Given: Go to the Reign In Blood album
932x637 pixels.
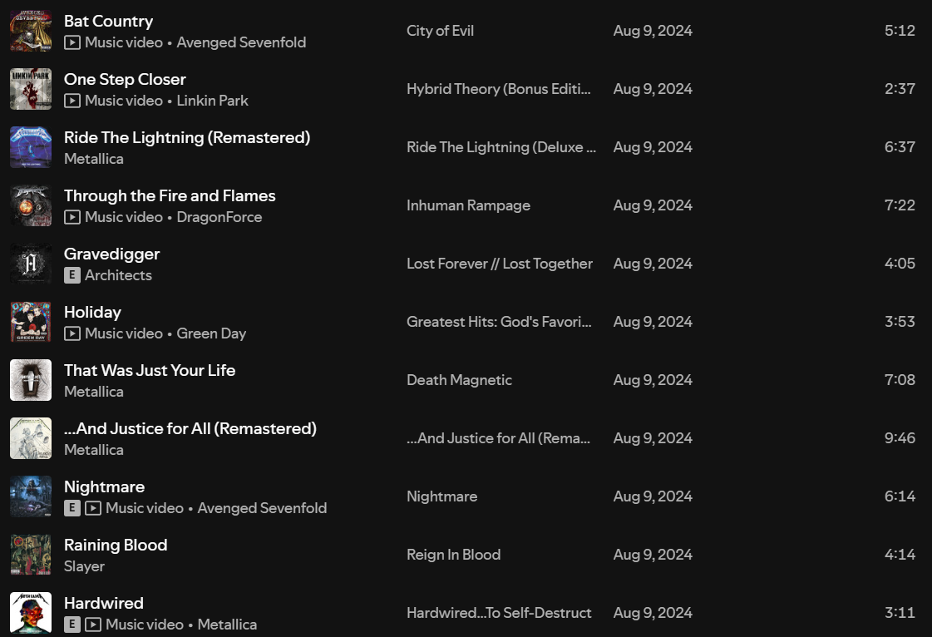Looking at the screenshot, I should point(453,555).
